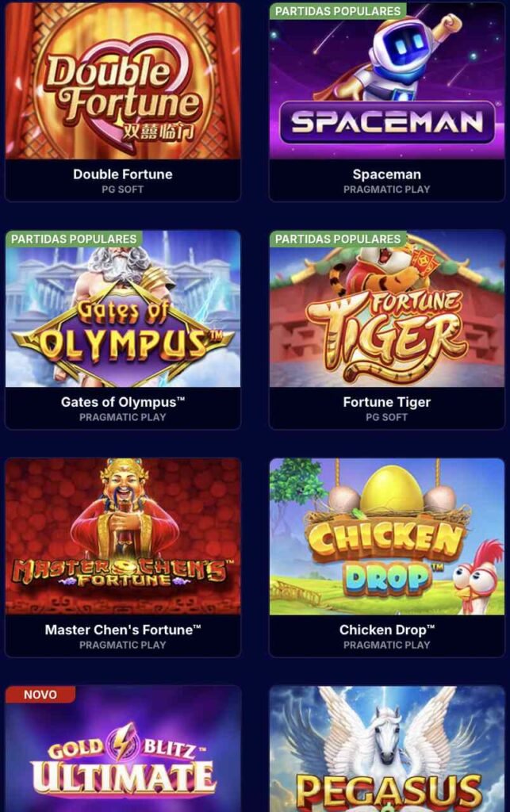Click the Spaceman title label
Screen dimensions: 510x812
pos(387,174)
